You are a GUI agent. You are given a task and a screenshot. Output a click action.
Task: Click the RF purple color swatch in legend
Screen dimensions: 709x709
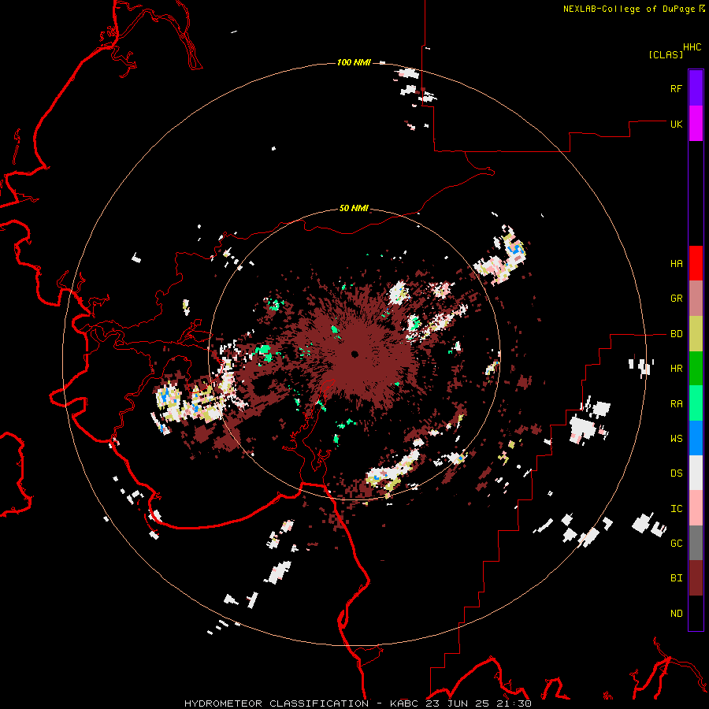tap(696, 88)
